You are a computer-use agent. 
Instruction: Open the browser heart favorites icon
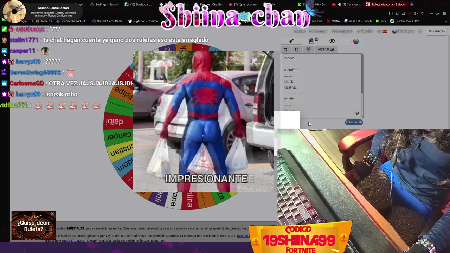[x=423, y=13]
